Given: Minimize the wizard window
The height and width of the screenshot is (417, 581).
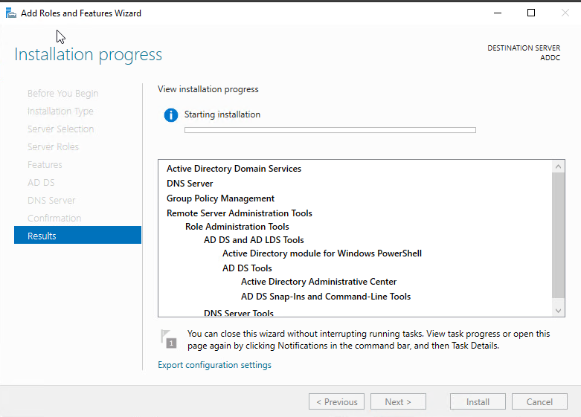Looking at the screenshot, I should tap(498, 13).
